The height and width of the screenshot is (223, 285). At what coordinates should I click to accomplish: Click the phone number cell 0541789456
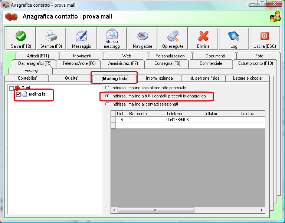[x=183, y=120]
